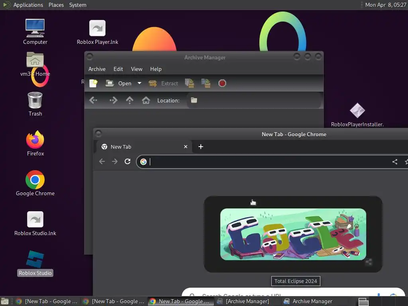Open the View menu in Archive Manager

pos(137,69)
